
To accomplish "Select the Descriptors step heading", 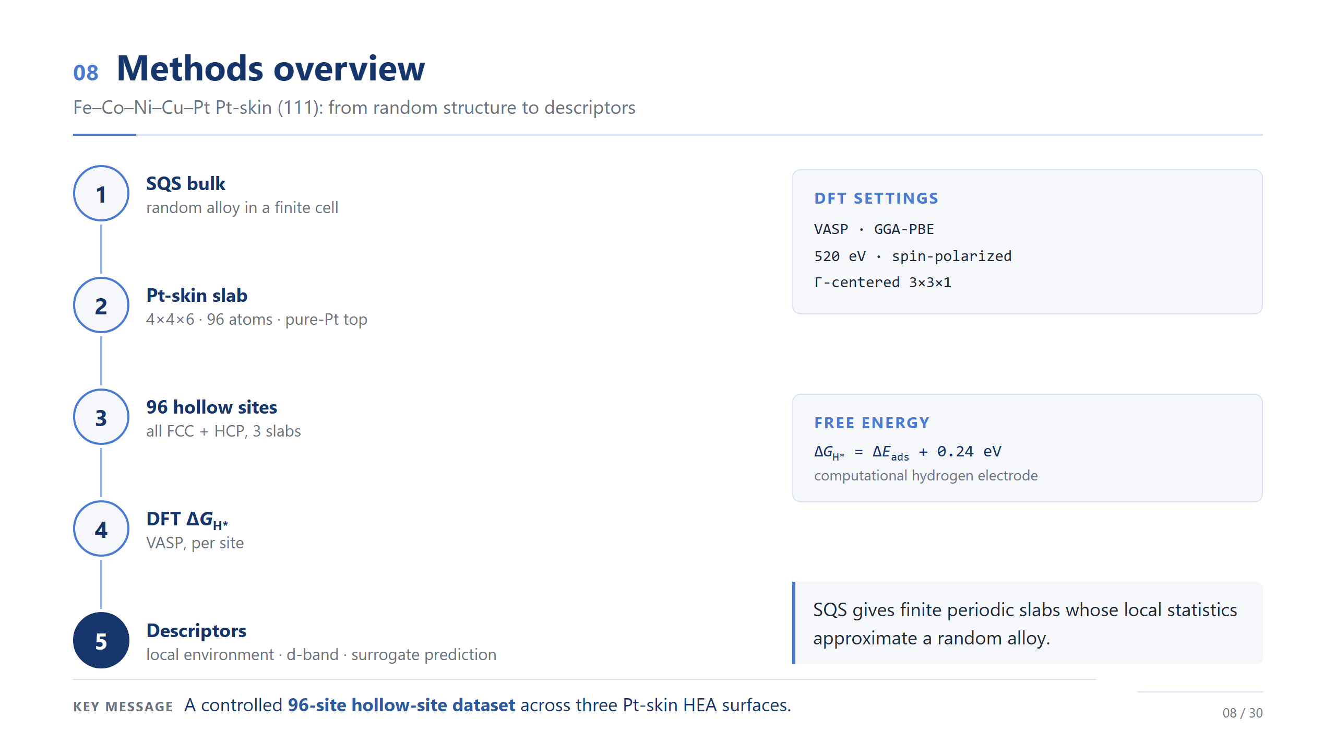I will point(196,631).
